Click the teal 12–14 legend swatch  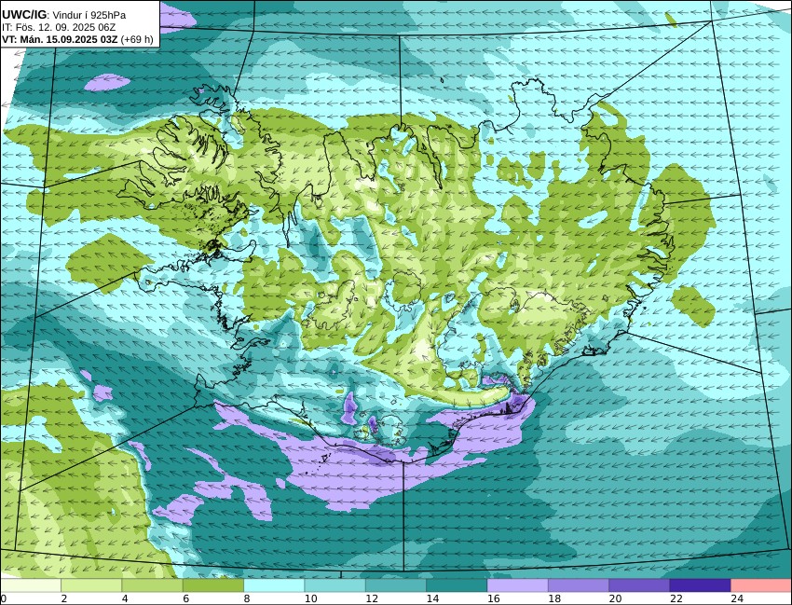click(396, 585)
